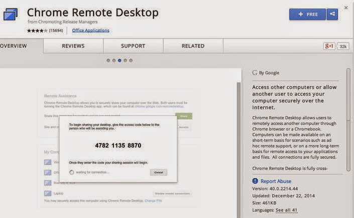The height and width of the screenshot is (218, 354).
Task: Click the Chrome Remote Desktop app icon
Action: (11, 14)
